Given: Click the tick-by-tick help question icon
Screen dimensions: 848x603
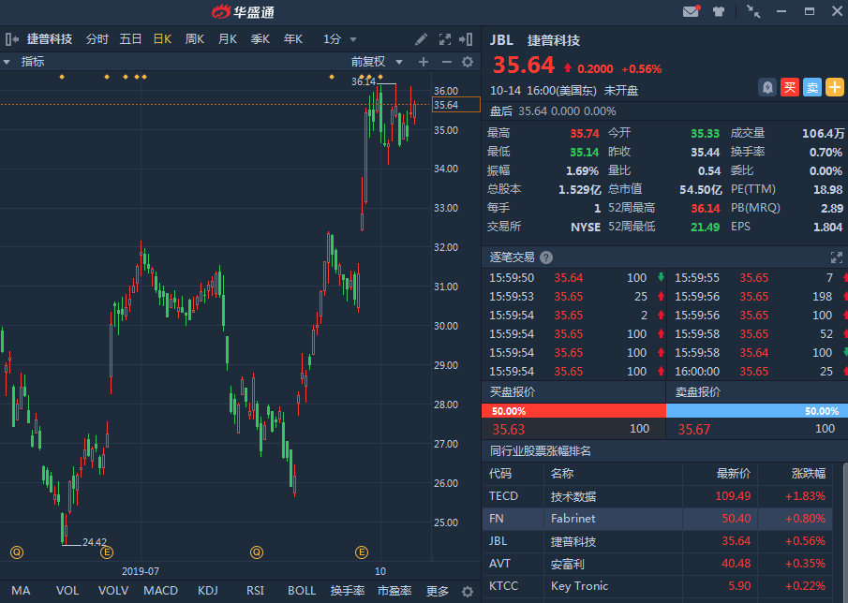Looking at the screenshot, I should coord(546,257).
